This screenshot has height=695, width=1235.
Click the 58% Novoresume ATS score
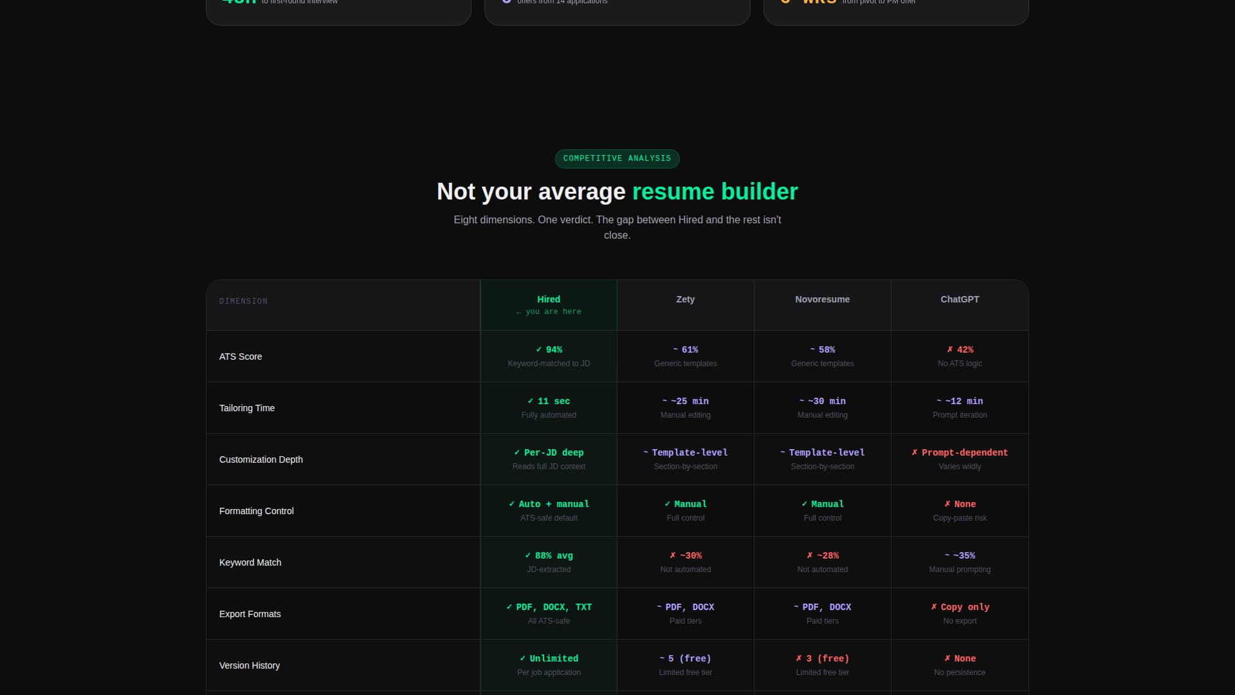click(x=823, y=349)
